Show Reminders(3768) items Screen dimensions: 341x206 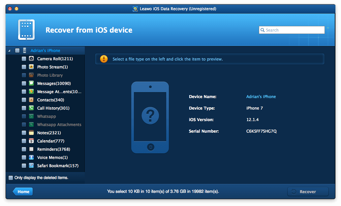53,149
